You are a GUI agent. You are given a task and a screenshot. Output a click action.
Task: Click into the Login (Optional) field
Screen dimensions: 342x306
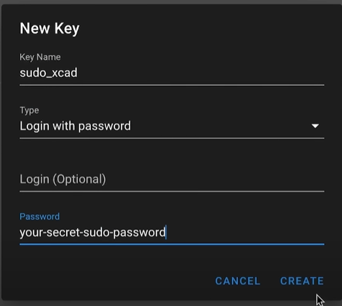[172, 180]
